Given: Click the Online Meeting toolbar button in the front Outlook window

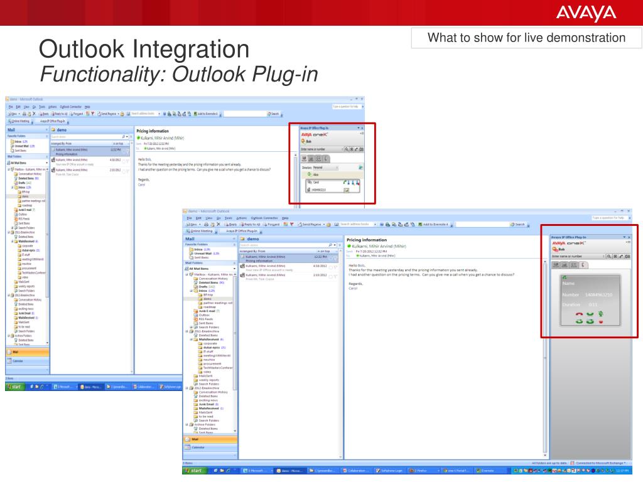Looking at the screenshot, I should (x=199, y=231).
